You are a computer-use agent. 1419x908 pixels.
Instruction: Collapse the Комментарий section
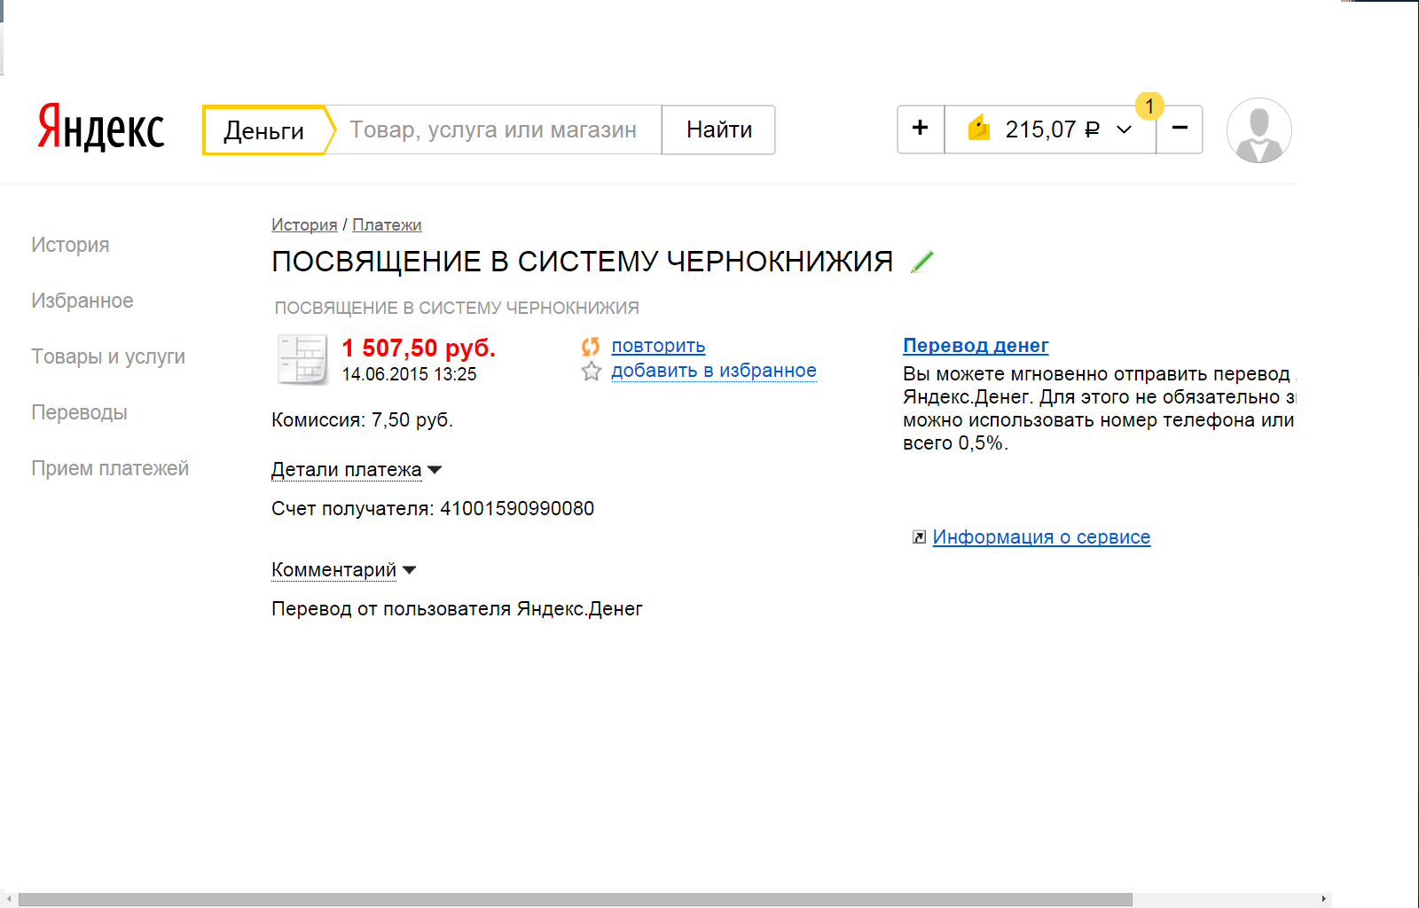(343, 570)
